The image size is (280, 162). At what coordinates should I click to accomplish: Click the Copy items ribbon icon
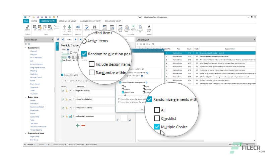tap(40, 28)
